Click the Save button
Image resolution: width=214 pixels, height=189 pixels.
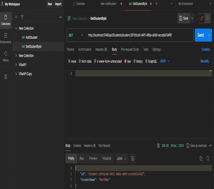pos(184,18)
